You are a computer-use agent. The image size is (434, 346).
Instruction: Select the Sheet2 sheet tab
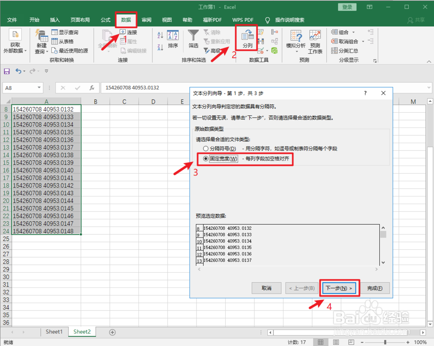(82, 332)
